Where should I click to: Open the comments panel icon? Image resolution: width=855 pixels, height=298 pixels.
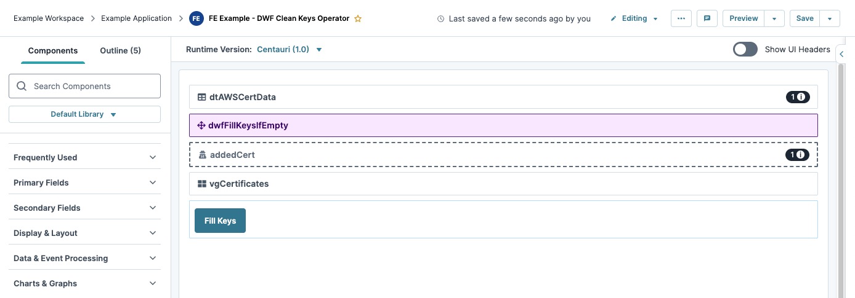tap(707, 18)
